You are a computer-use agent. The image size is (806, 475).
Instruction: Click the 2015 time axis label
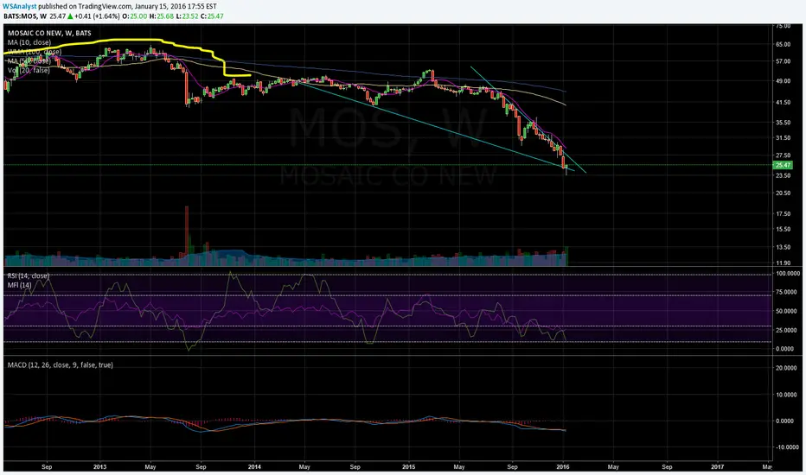click(409, 466)
